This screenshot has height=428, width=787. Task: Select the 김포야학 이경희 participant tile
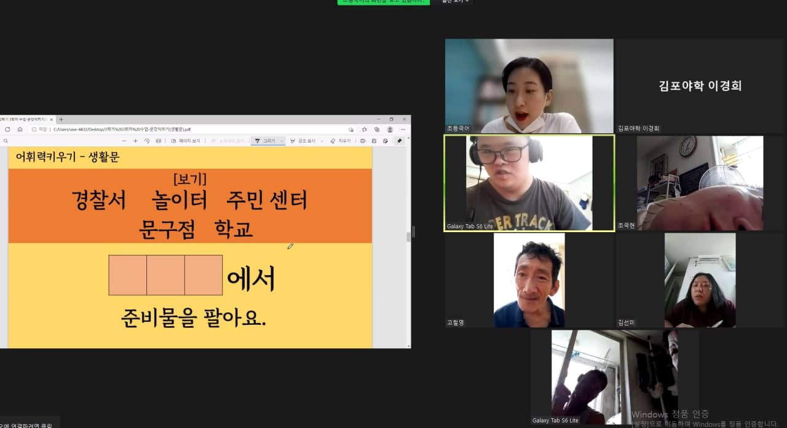click(x=700, y=86)
